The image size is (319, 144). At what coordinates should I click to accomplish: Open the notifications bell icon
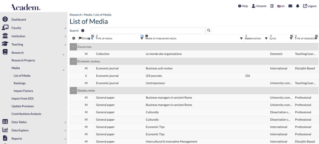click(x=298, y=6)
